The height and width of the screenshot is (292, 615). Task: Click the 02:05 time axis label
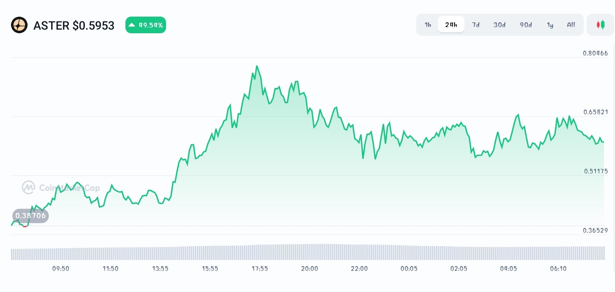coord(459,268)
